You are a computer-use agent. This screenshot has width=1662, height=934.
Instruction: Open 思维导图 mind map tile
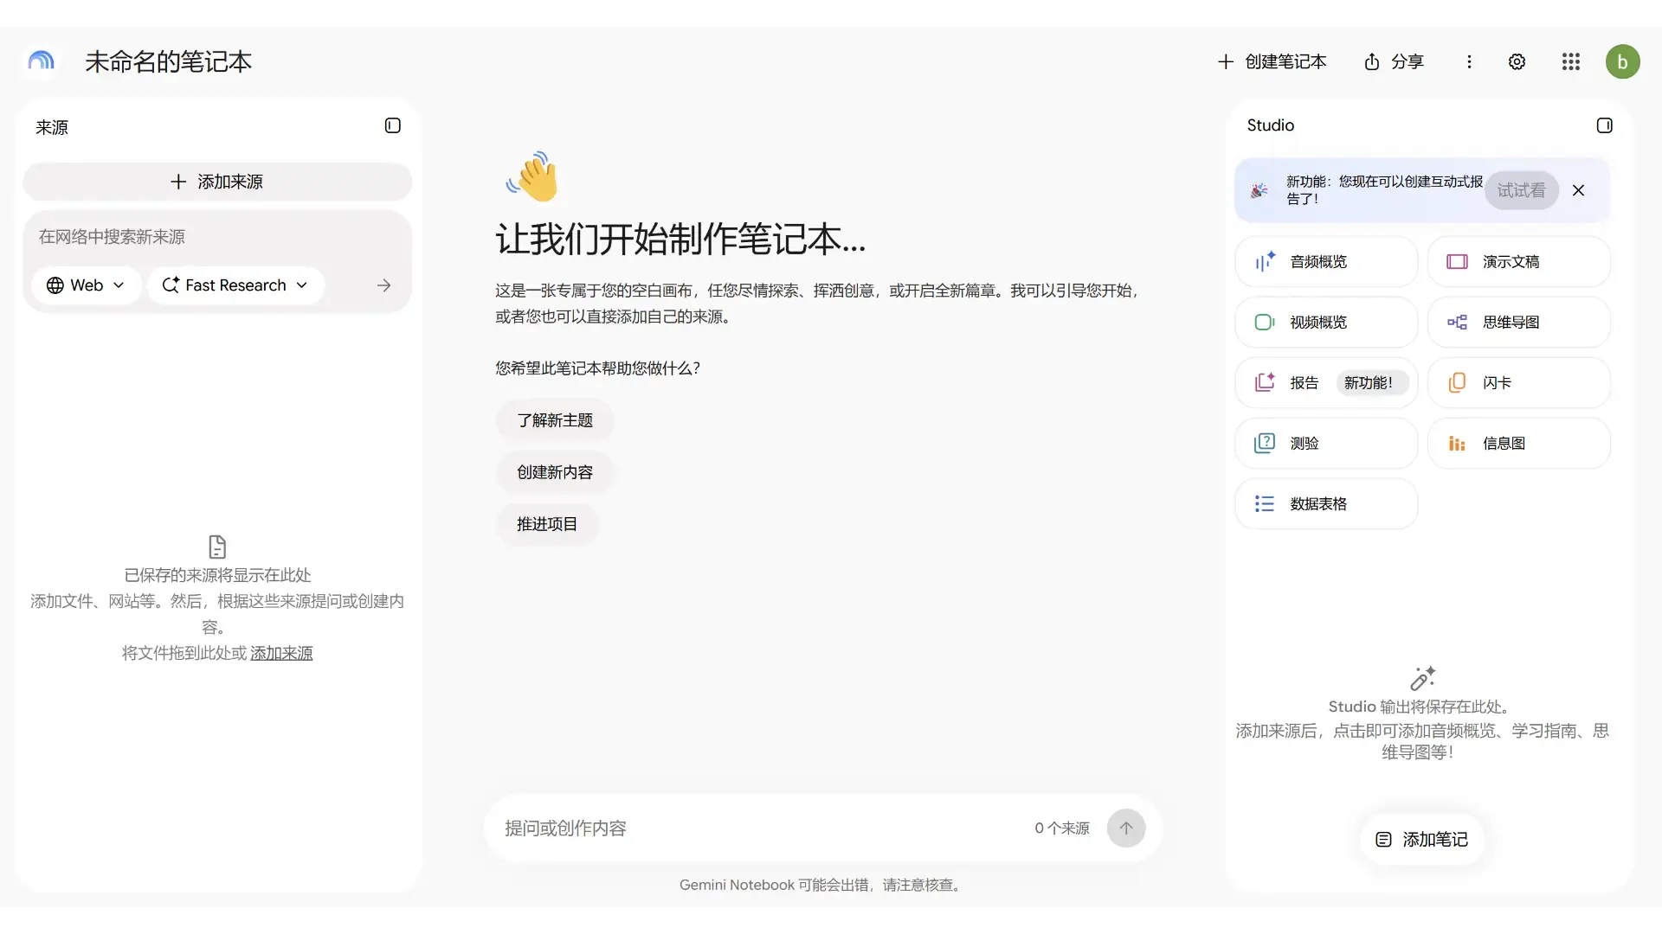click(x=1519, y=322)
